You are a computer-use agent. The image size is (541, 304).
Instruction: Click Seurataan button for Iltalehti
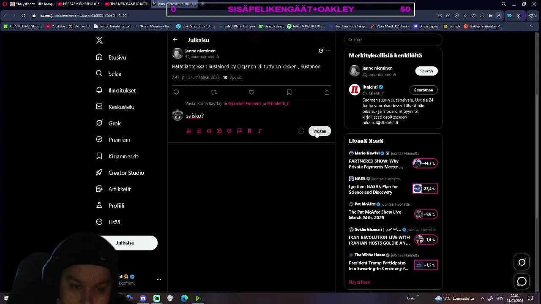[424, 90]
